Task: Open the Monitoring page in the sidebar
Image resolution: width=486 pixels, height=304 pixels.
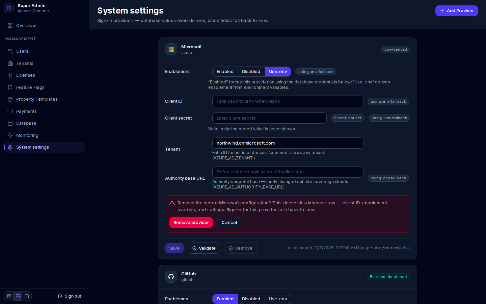Action: (44, 135)
